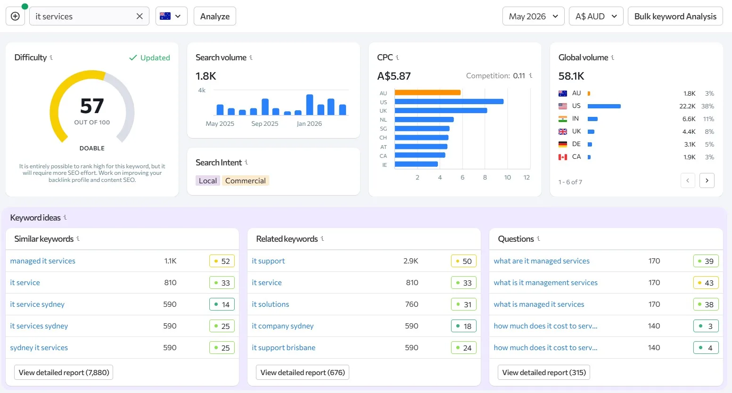The width and height of the screenshot is (732, 393).
Task: Click the Difficulty info icon
Action: click(x=51, y=57)
